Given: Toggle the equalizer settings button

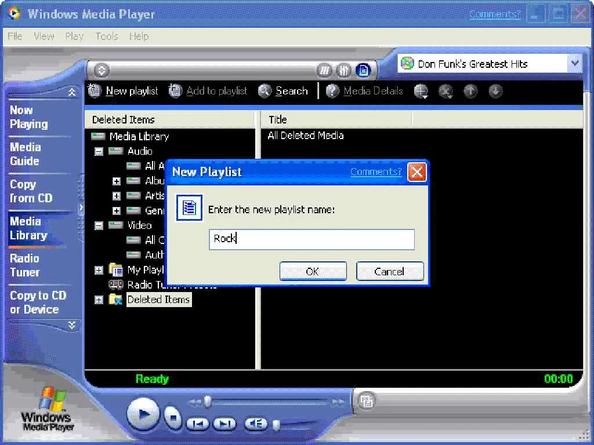Looking at the screenshot, I should click(343, 70).
